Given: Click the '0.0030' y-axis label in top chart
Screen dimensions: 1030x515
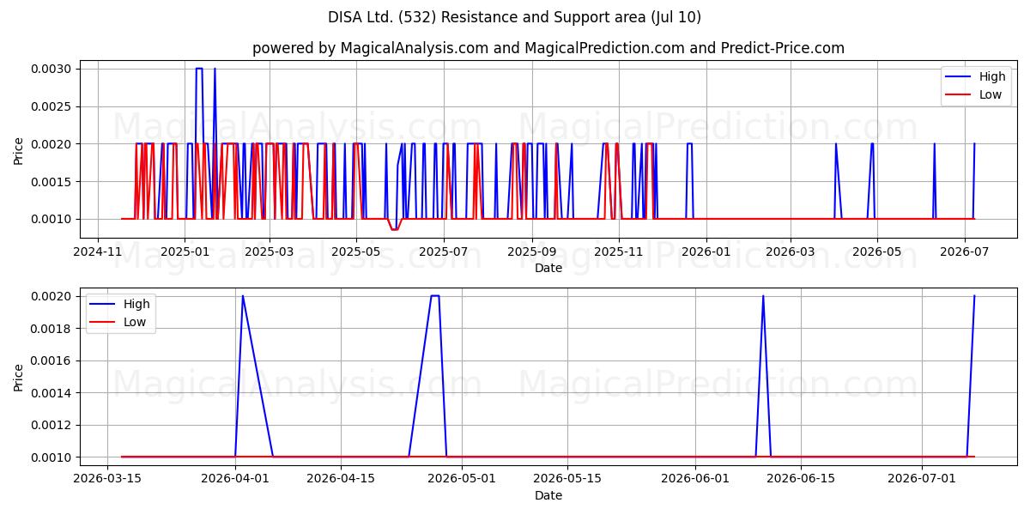Looking at the screenshot, I should click(53, 69).
